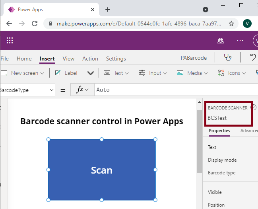Click the Text box icon in ribbon
This screenshot has height=209, width=258.
[x=107, y=73]
